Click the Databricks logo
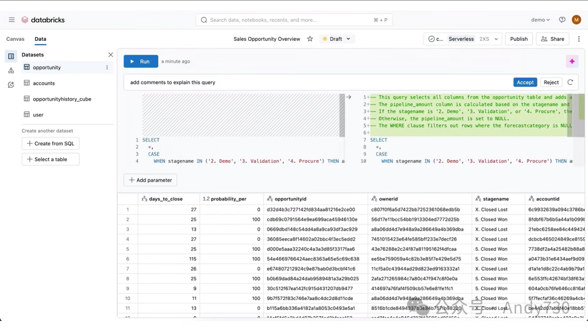This screenshot has height=331, width=588. click(43, 20)
